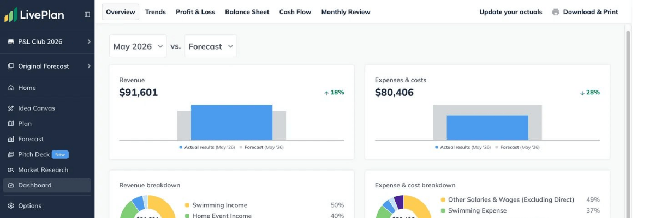
Task: Click the New badge next to Pitch Deck
Action: pos(61,154)
